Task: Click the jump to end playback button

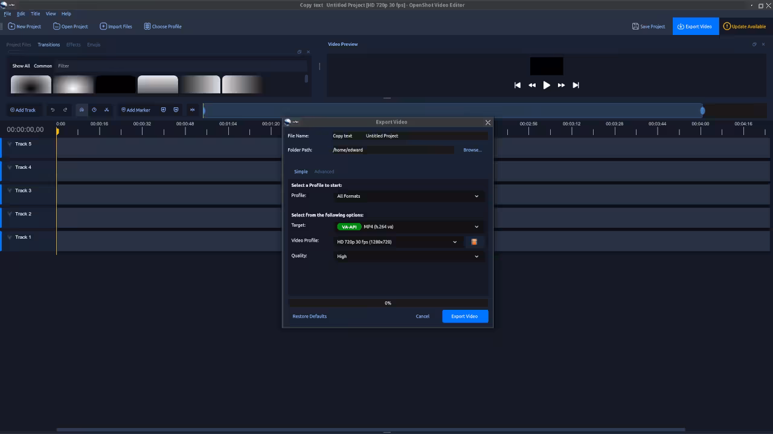Action: point(576,85)
